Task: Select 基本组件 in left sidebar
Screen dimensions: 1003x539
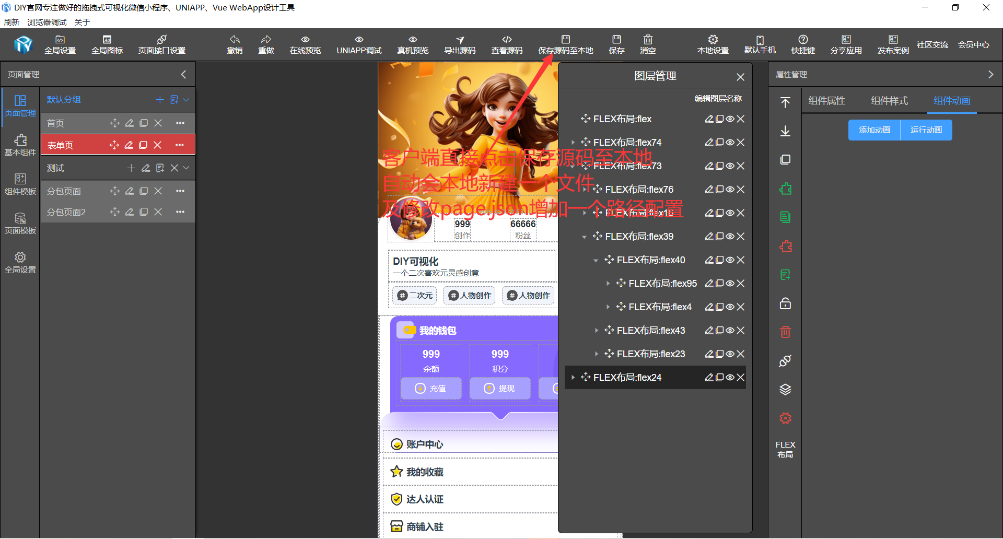Action: [20, 145]
